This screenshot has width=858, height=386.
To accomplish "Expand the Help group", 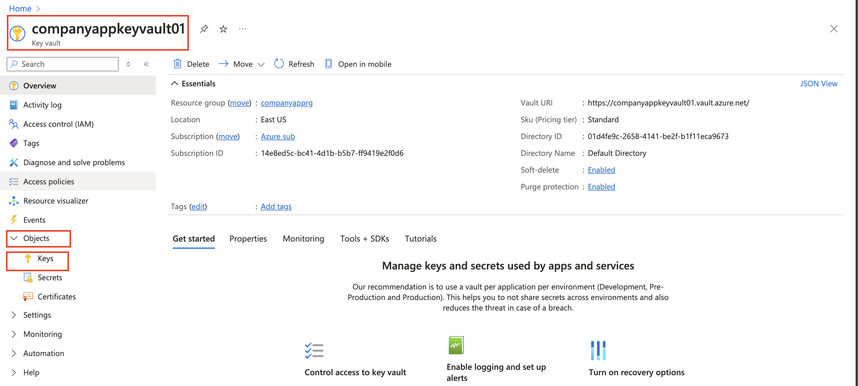I will click(14, 372).
